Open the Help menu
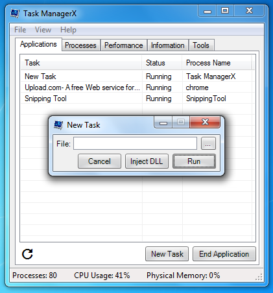Screen dimensions: 273x293 click(68, 30)
